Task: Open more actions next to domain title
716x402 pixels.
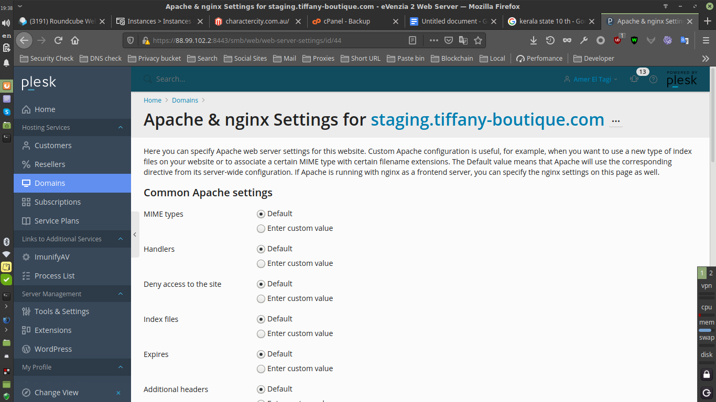Action: (x=616, y=121)
